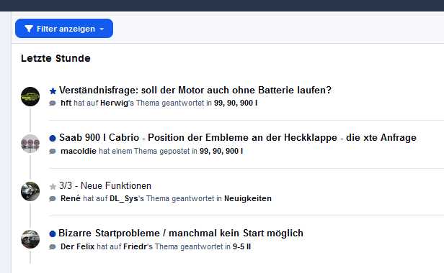The image size is (444, 273).
Task: Click the comment bubble icon beside René
Action: pos(53,199)
